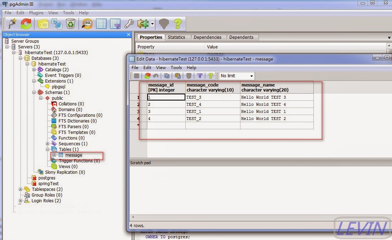
Task: Click the message_id column header
Action: click(166, 88)
